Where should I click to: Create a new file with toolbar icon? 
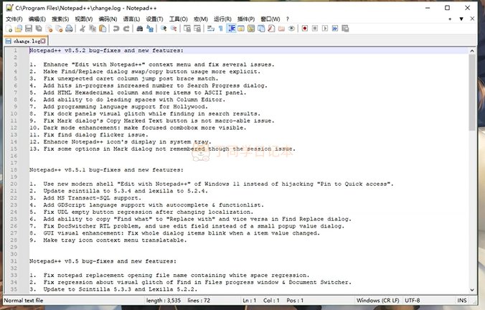click(9, 29)
